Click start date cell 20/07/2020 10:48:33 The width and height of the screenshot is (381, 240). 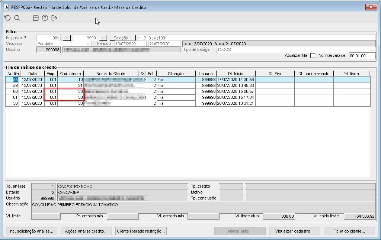[x=236, y=85]
